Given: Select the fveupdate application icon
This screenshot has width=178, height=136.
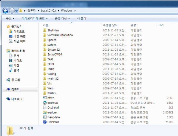Looking at the screenshot, I should coord(44,117).
